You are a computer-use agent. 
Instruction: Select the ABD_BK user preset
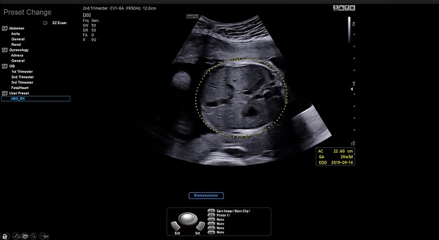(36, 98)
